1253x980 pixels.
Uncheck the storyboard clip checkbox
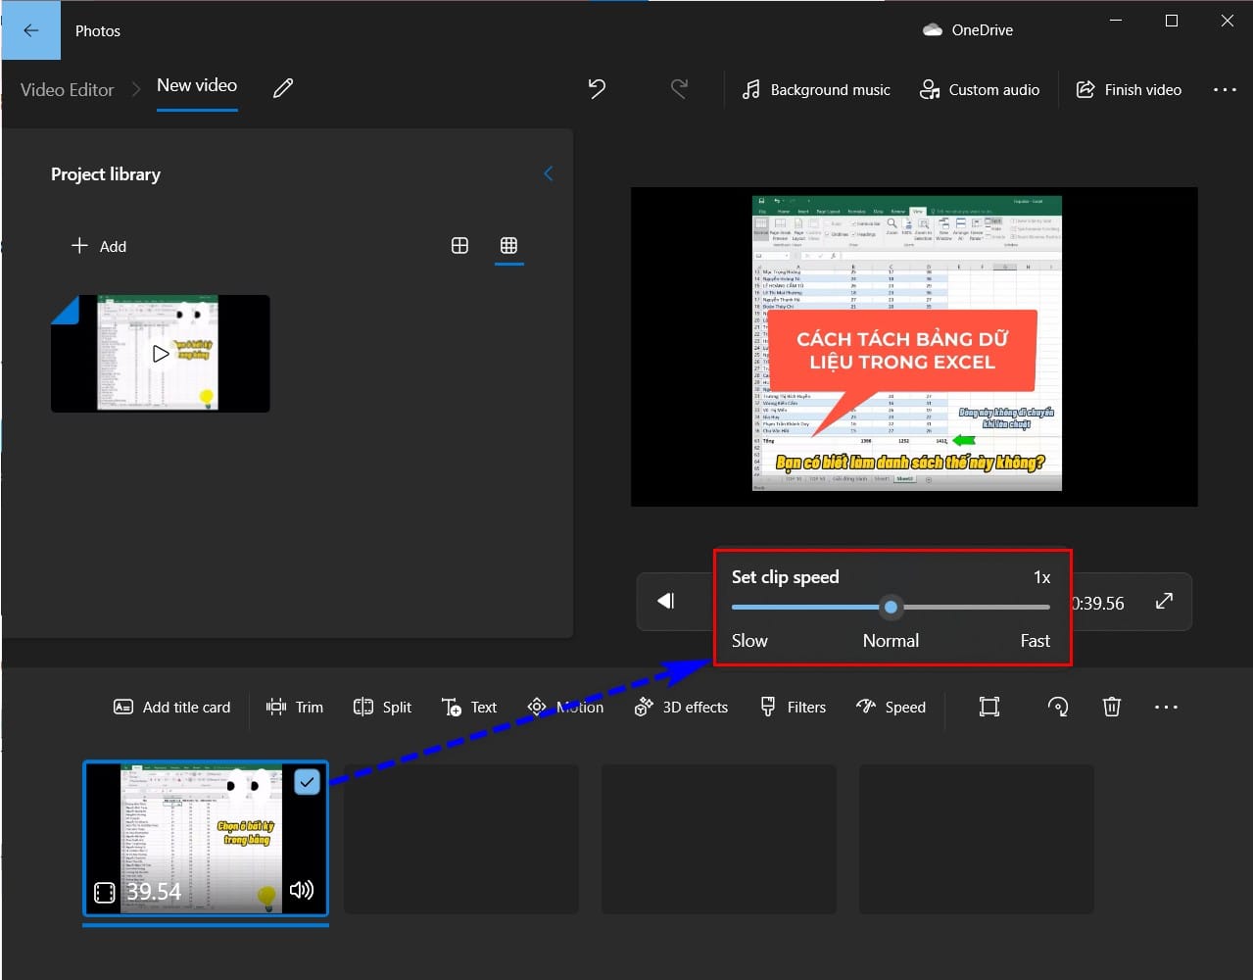coord(307,781)
